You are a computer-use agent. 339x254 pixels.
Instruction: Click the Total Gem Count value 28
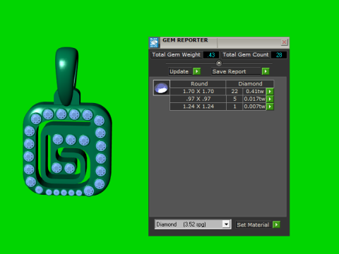[x=279, y=55]
